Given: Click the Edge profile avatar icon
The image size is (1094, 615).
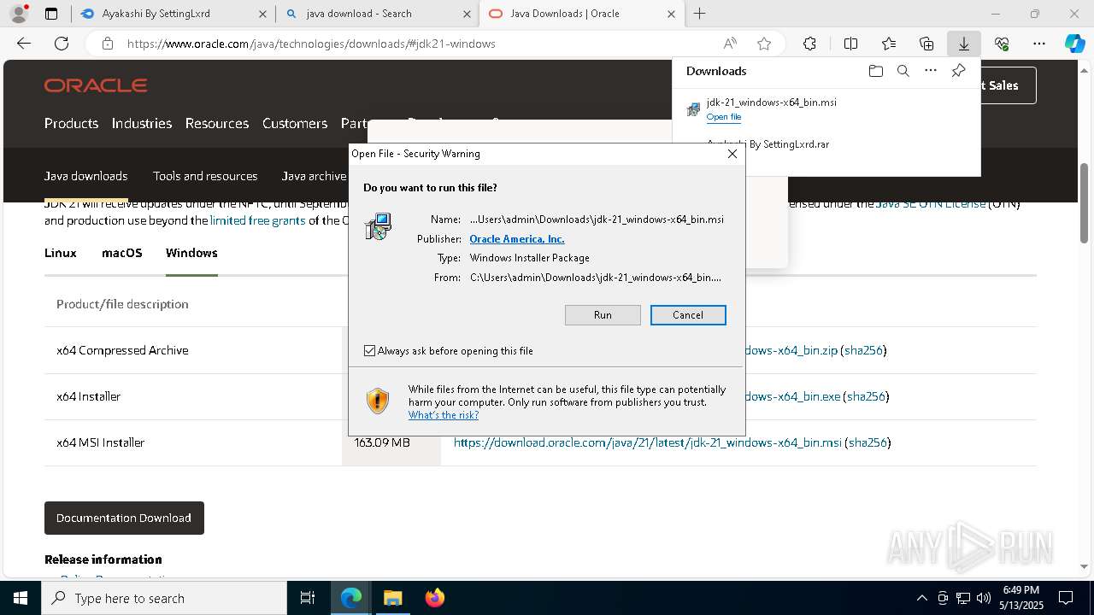Looking at the screenshot, I should pos(18,14).
